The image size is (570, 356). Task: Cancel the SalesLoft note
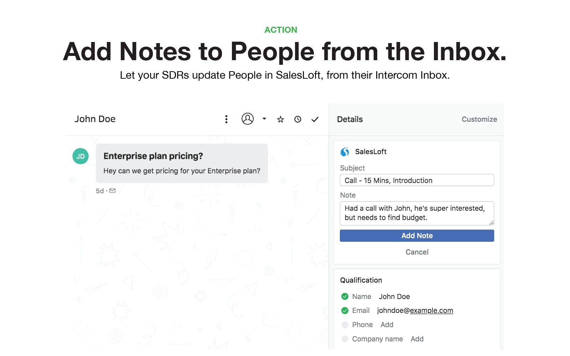[417, 252]
